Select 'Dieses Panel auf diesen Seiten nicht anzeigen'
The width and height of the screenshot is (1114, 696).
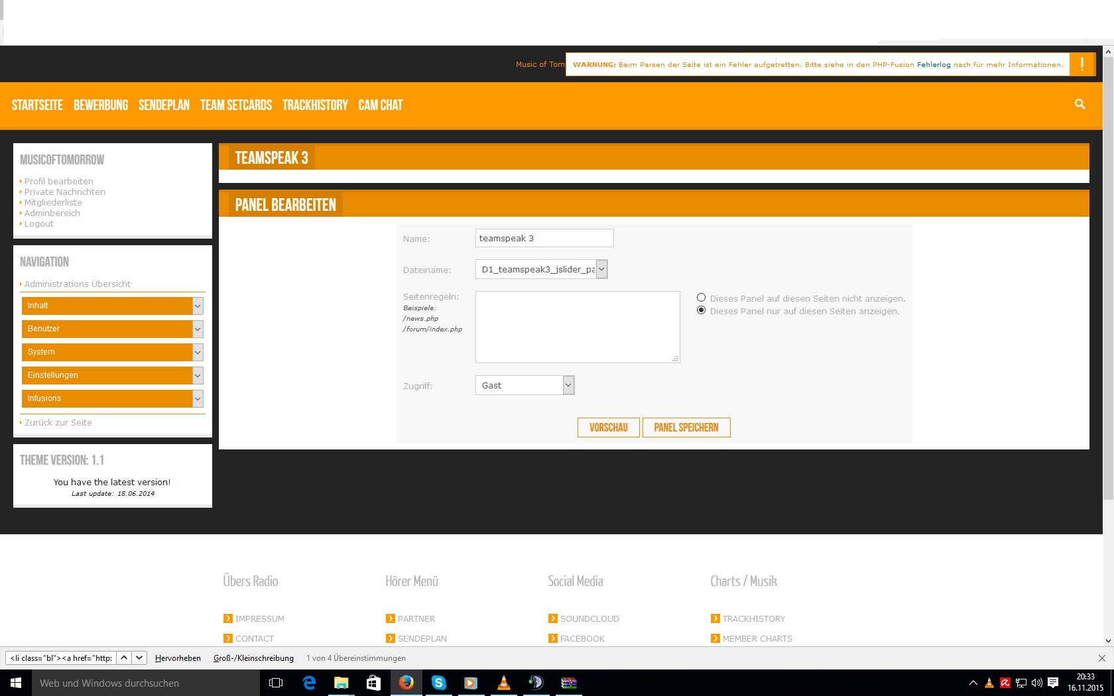click(701, 298)
